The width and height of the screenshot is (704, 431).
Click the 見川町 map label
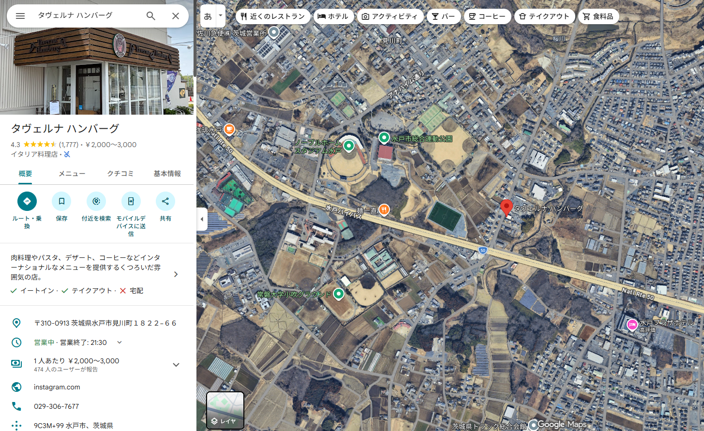click(x=392, y=41)
